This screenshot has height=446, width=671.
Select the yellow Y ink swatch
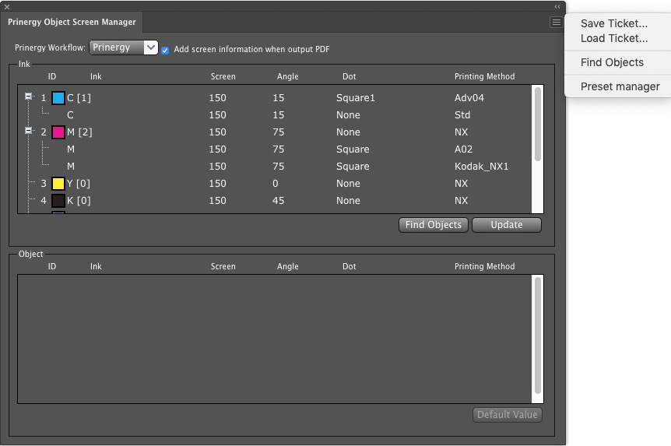pos(58,184)
